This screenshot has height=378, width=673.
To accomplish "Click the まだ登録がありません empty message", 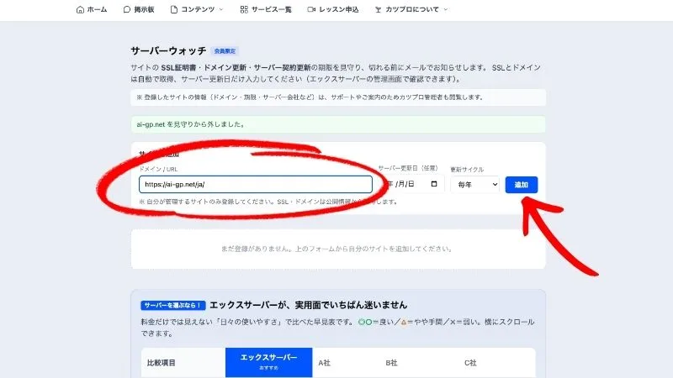I will [x=337, y=249].
